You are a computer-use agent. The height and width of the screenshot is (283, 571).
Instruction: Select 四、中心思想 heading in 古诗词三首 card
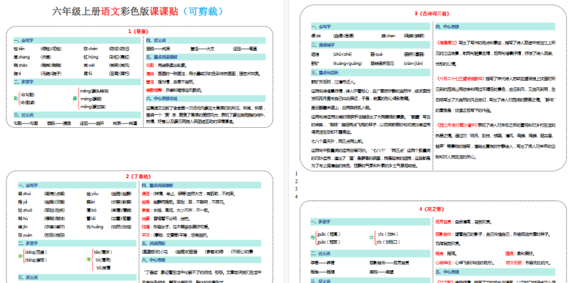tap(447, 26)
